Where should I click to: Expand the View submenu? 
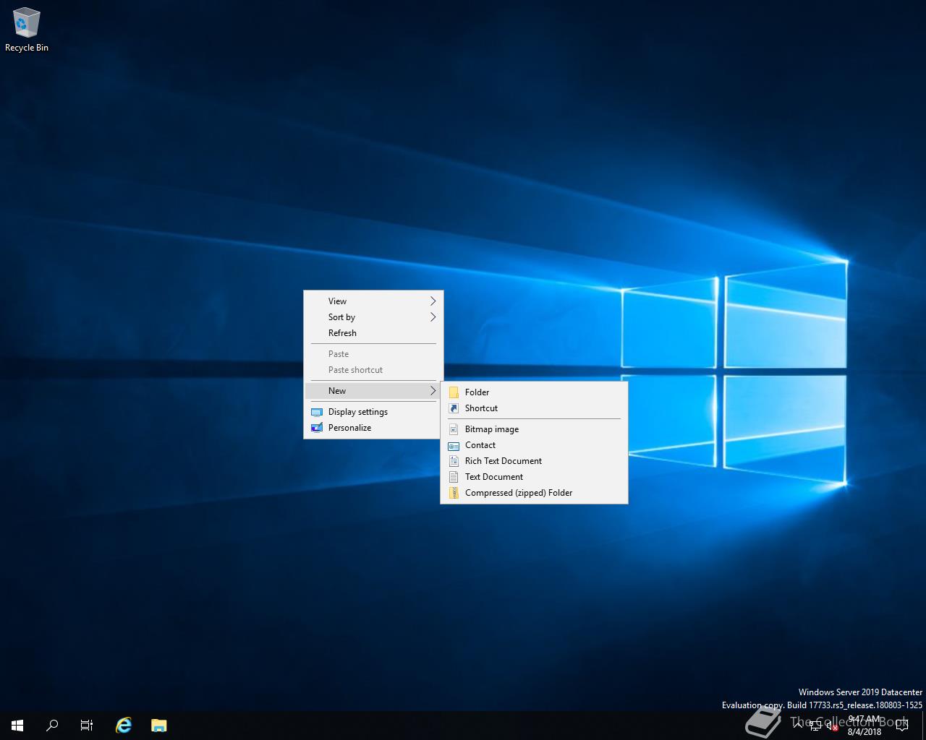(373, 301)
